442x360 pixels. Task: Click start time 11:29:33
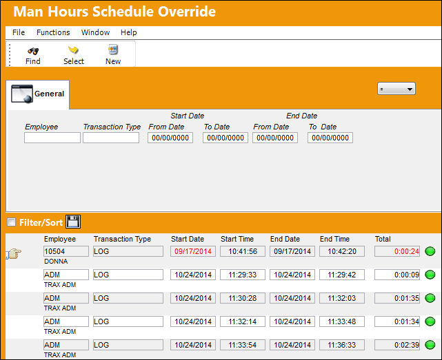243,275
